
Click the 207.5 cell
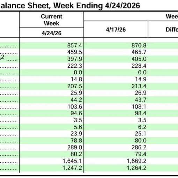coord(75,86)
